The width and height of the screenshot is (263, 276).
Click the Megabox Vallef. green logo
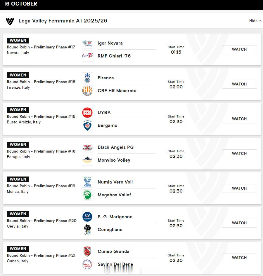87,195
